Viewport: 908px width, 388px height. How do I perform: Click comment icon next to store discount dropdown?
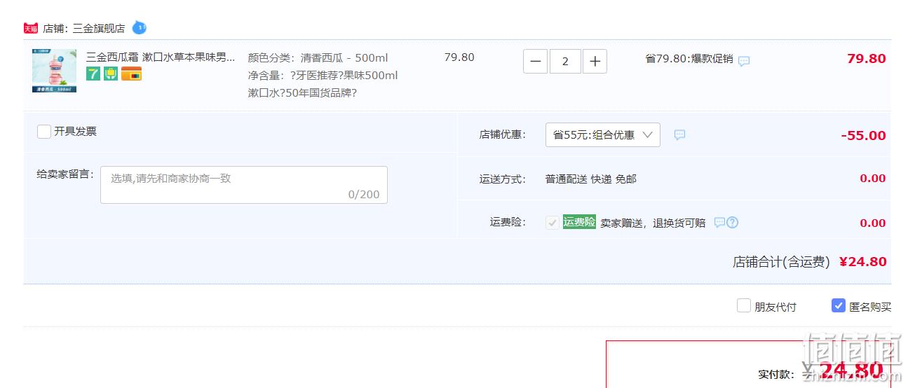679,135
